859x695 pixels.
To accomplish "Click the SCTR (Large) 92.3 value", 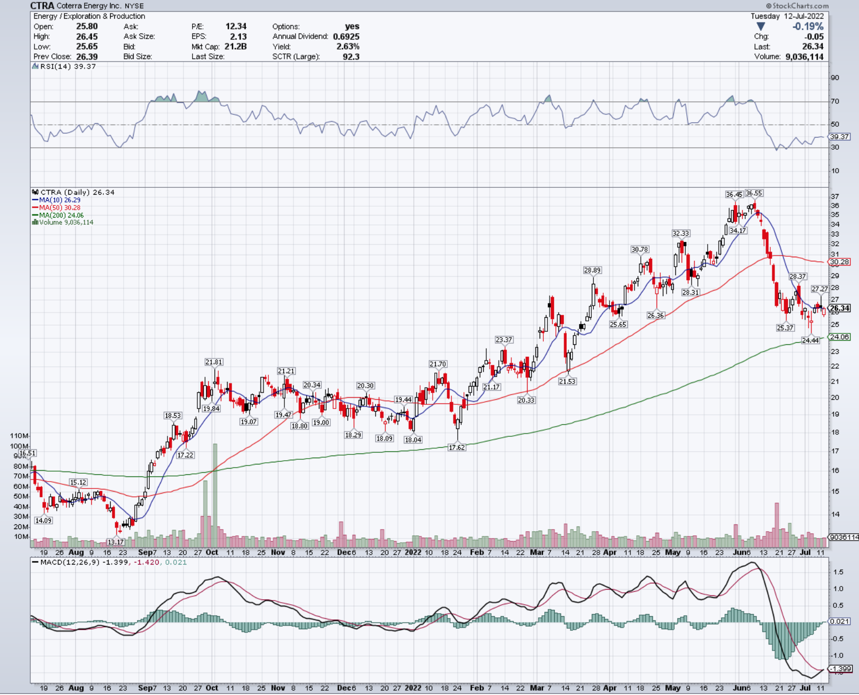I will pyautogui.click(x=351, y=56).
